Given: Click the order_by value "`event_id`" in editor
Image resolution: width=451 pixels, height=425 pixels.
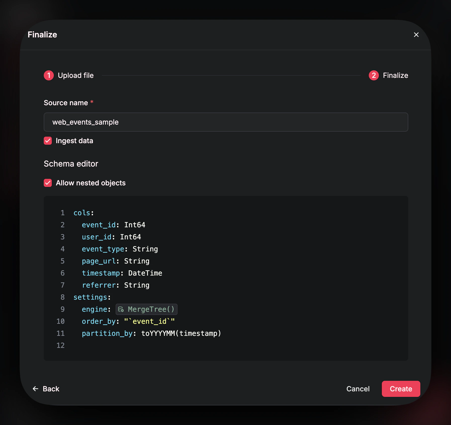Looking at the screenshot, I should click(149, 321).
